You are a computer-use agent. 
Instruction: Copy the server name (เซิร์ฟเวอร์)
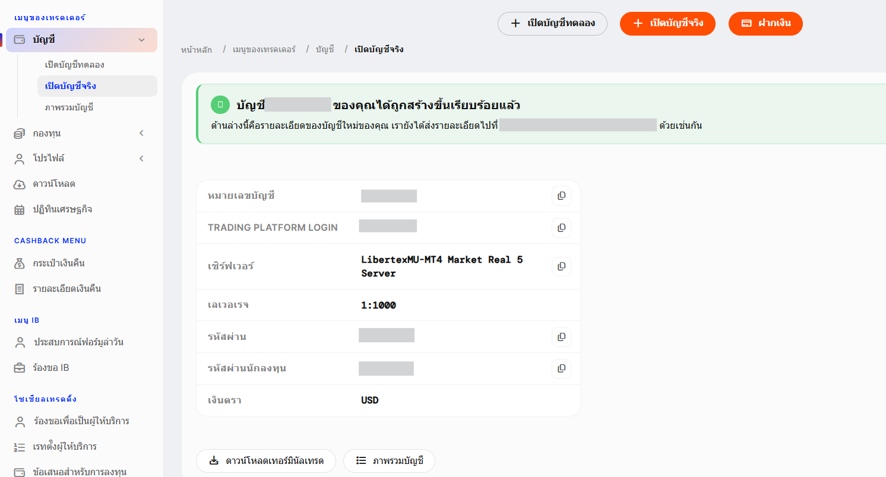561,266
